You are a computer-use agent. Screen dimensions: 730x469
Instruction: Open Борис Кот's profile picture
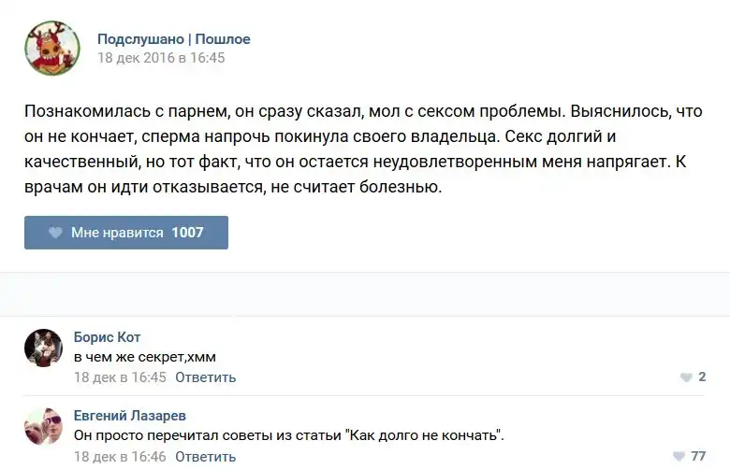pos(43,348)
